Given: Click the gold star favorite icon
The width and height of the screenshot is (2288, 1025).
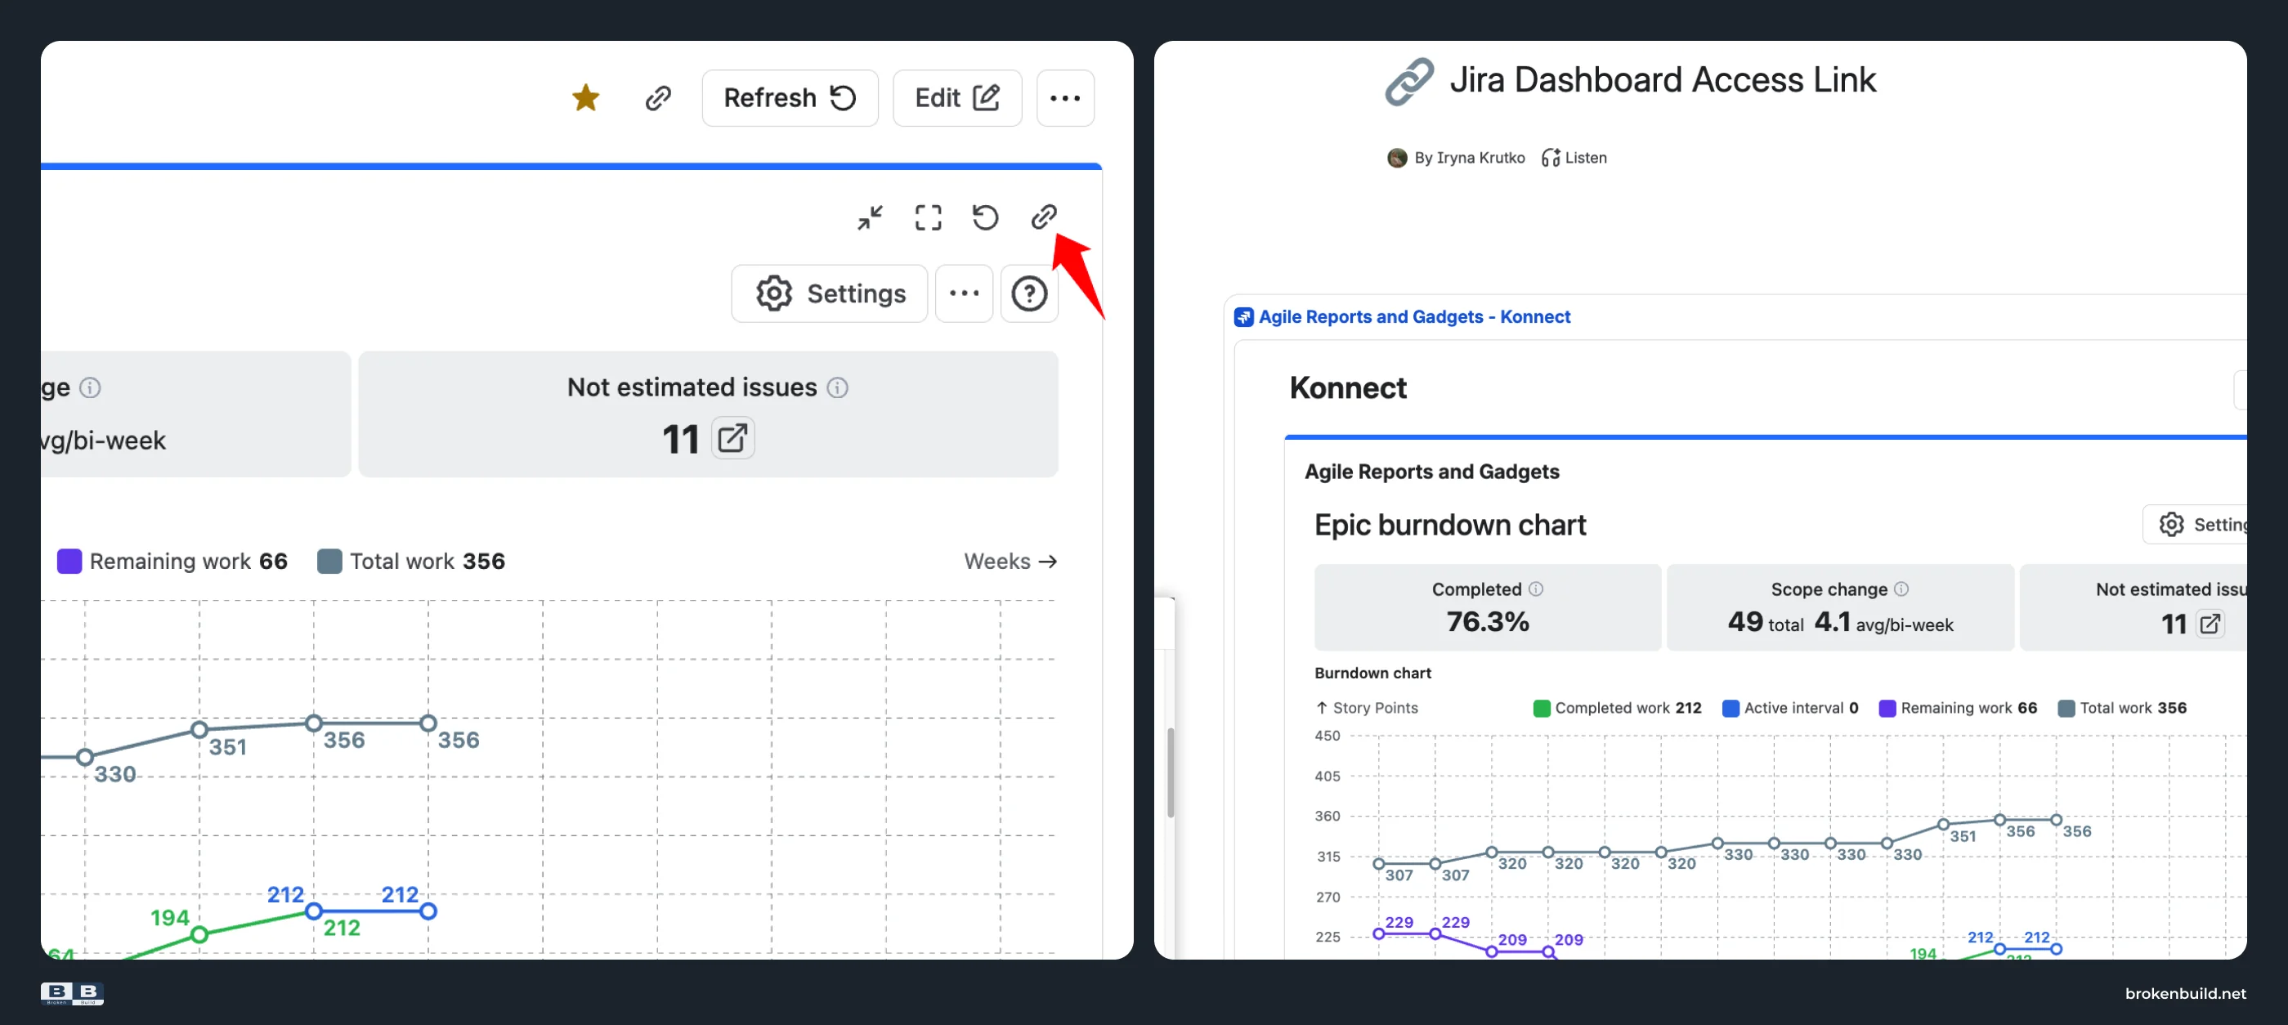Looking at the screenshot, I should (585, 98).
